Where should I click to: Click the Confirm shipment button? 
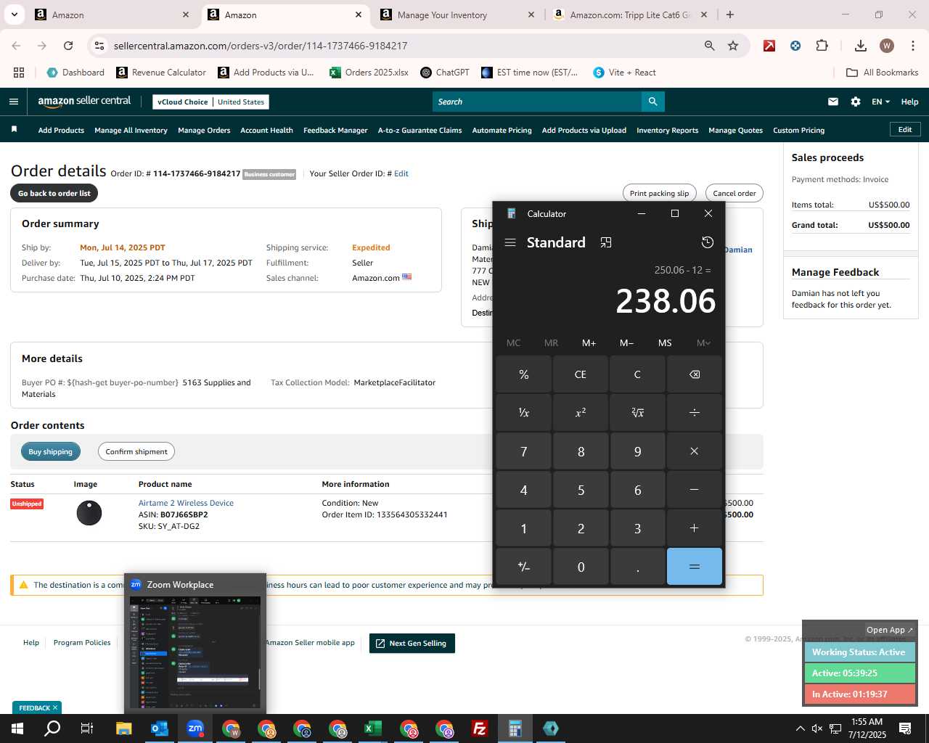136,451
